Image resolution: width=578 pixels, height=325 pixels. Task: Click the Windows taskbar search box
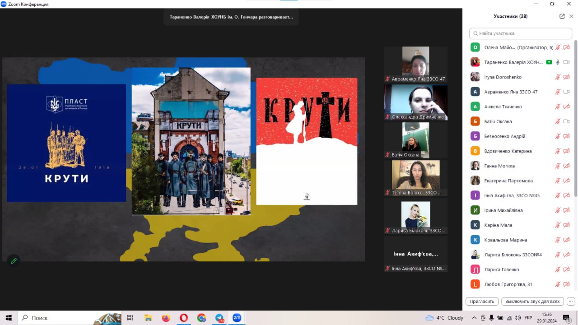pyautogui.click(x=70, y=318)
